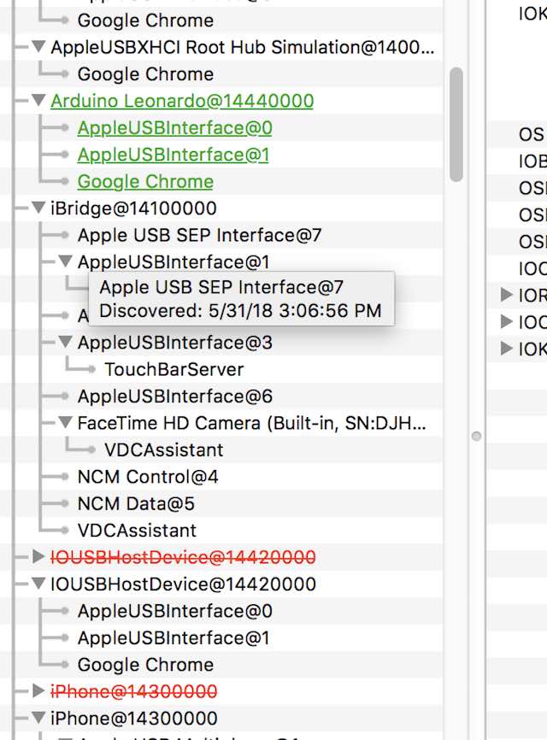The height and width of the screenshot is (740, 547).
Task: Expand the IOR property row in right pane
Action: (x=506, y=295)
